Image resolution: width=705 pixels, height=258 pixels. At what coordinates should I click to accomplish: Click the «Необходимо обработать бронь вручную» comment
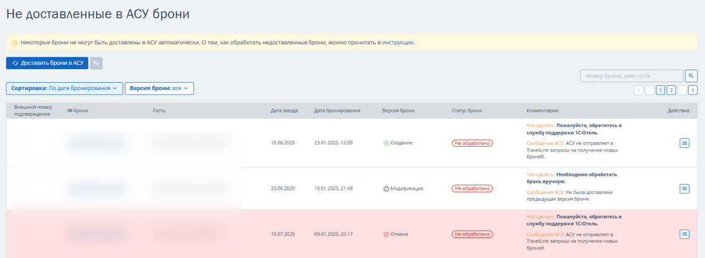pos(571,178)
